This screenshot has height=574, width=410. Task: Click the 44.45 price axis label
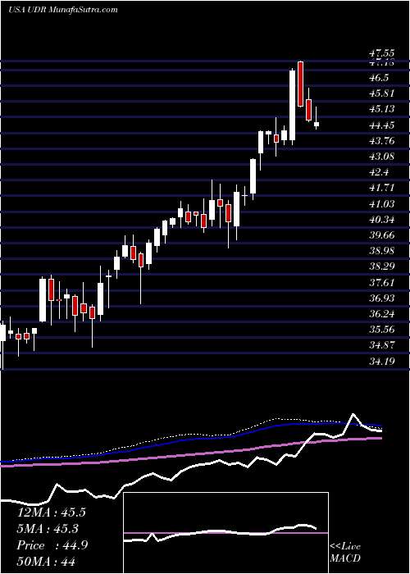[382, 125]
